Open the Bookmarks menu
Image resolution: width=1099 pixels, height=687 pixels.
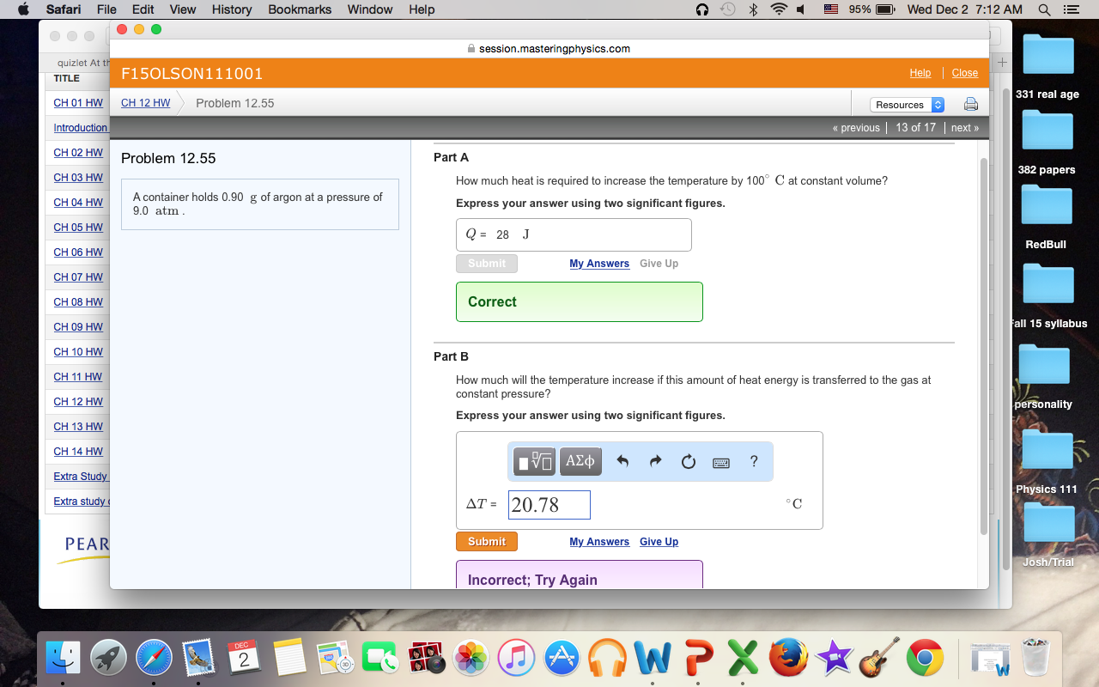(x=300, y=9)
